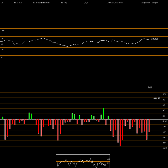
Task: Click the -100 label on the MR axis
Action: pyautogui.click(x=165, y=148)
